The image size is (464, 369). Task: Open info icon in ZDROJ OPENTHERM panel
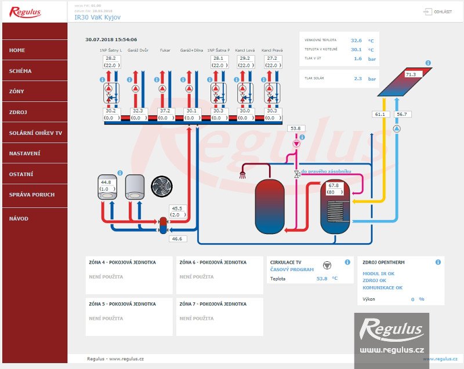click(438, 262)
